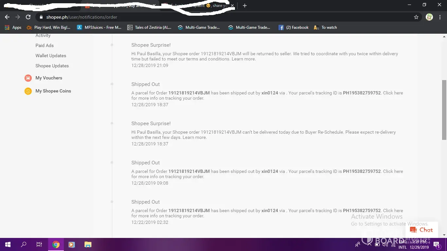Select Paid Ads in sidebar
This screenshot has width=447, height=251.
[45, 45]
